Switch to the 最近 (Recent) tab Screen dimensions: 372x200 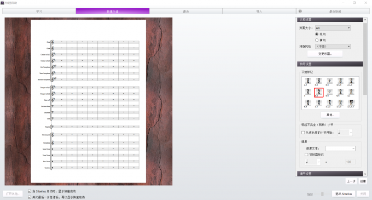[x=186, y=11]
